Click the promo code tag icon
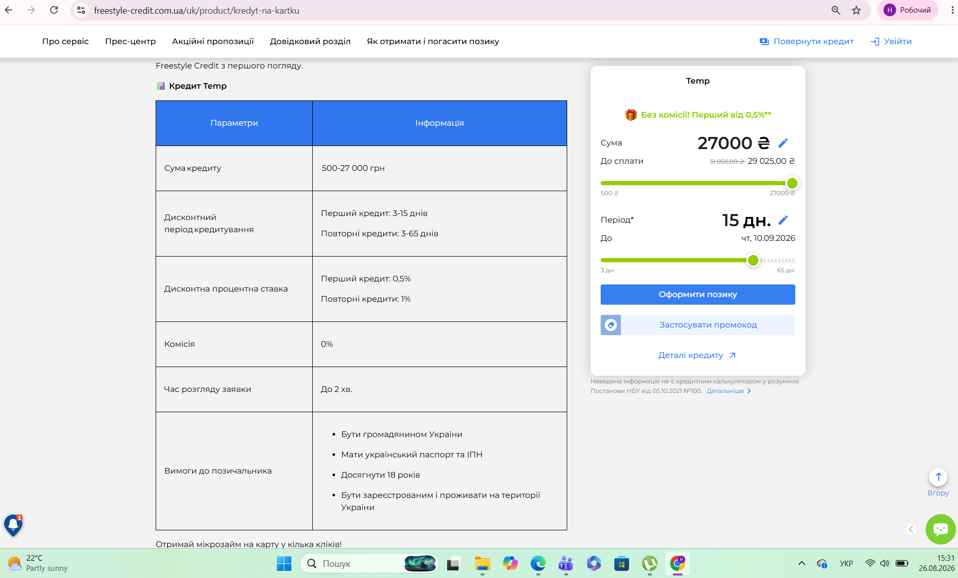This screenshot has height=578, width=958. tap(611, 325)
